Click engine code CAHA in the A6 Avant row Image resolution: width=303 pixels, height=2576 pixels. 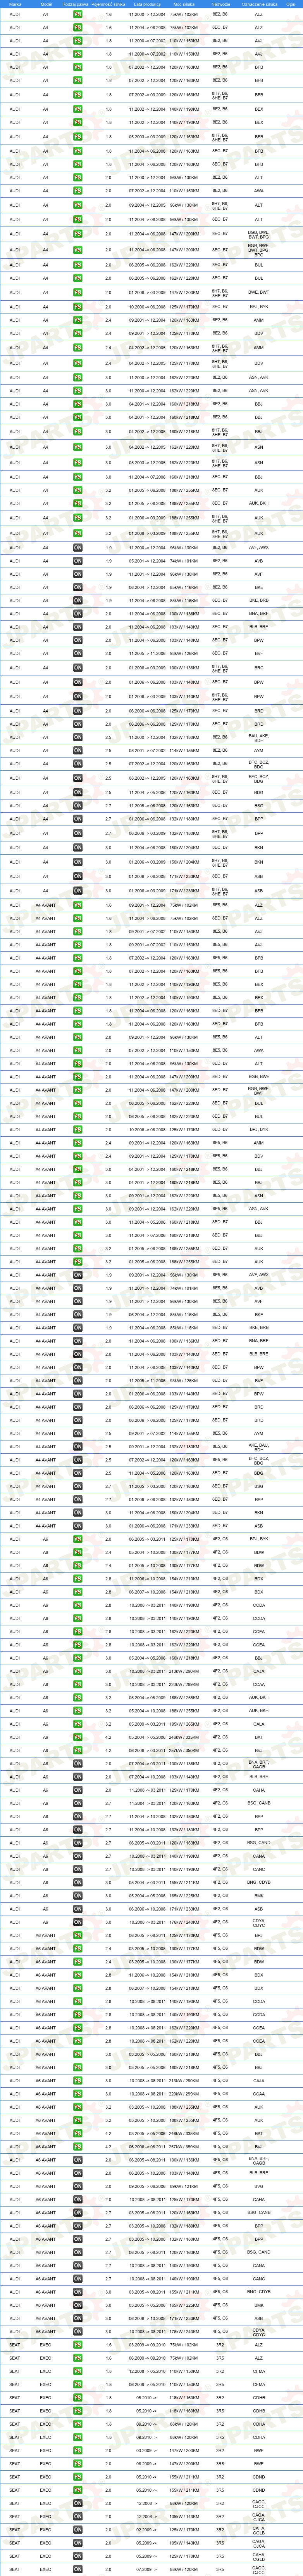[259, 2199]
